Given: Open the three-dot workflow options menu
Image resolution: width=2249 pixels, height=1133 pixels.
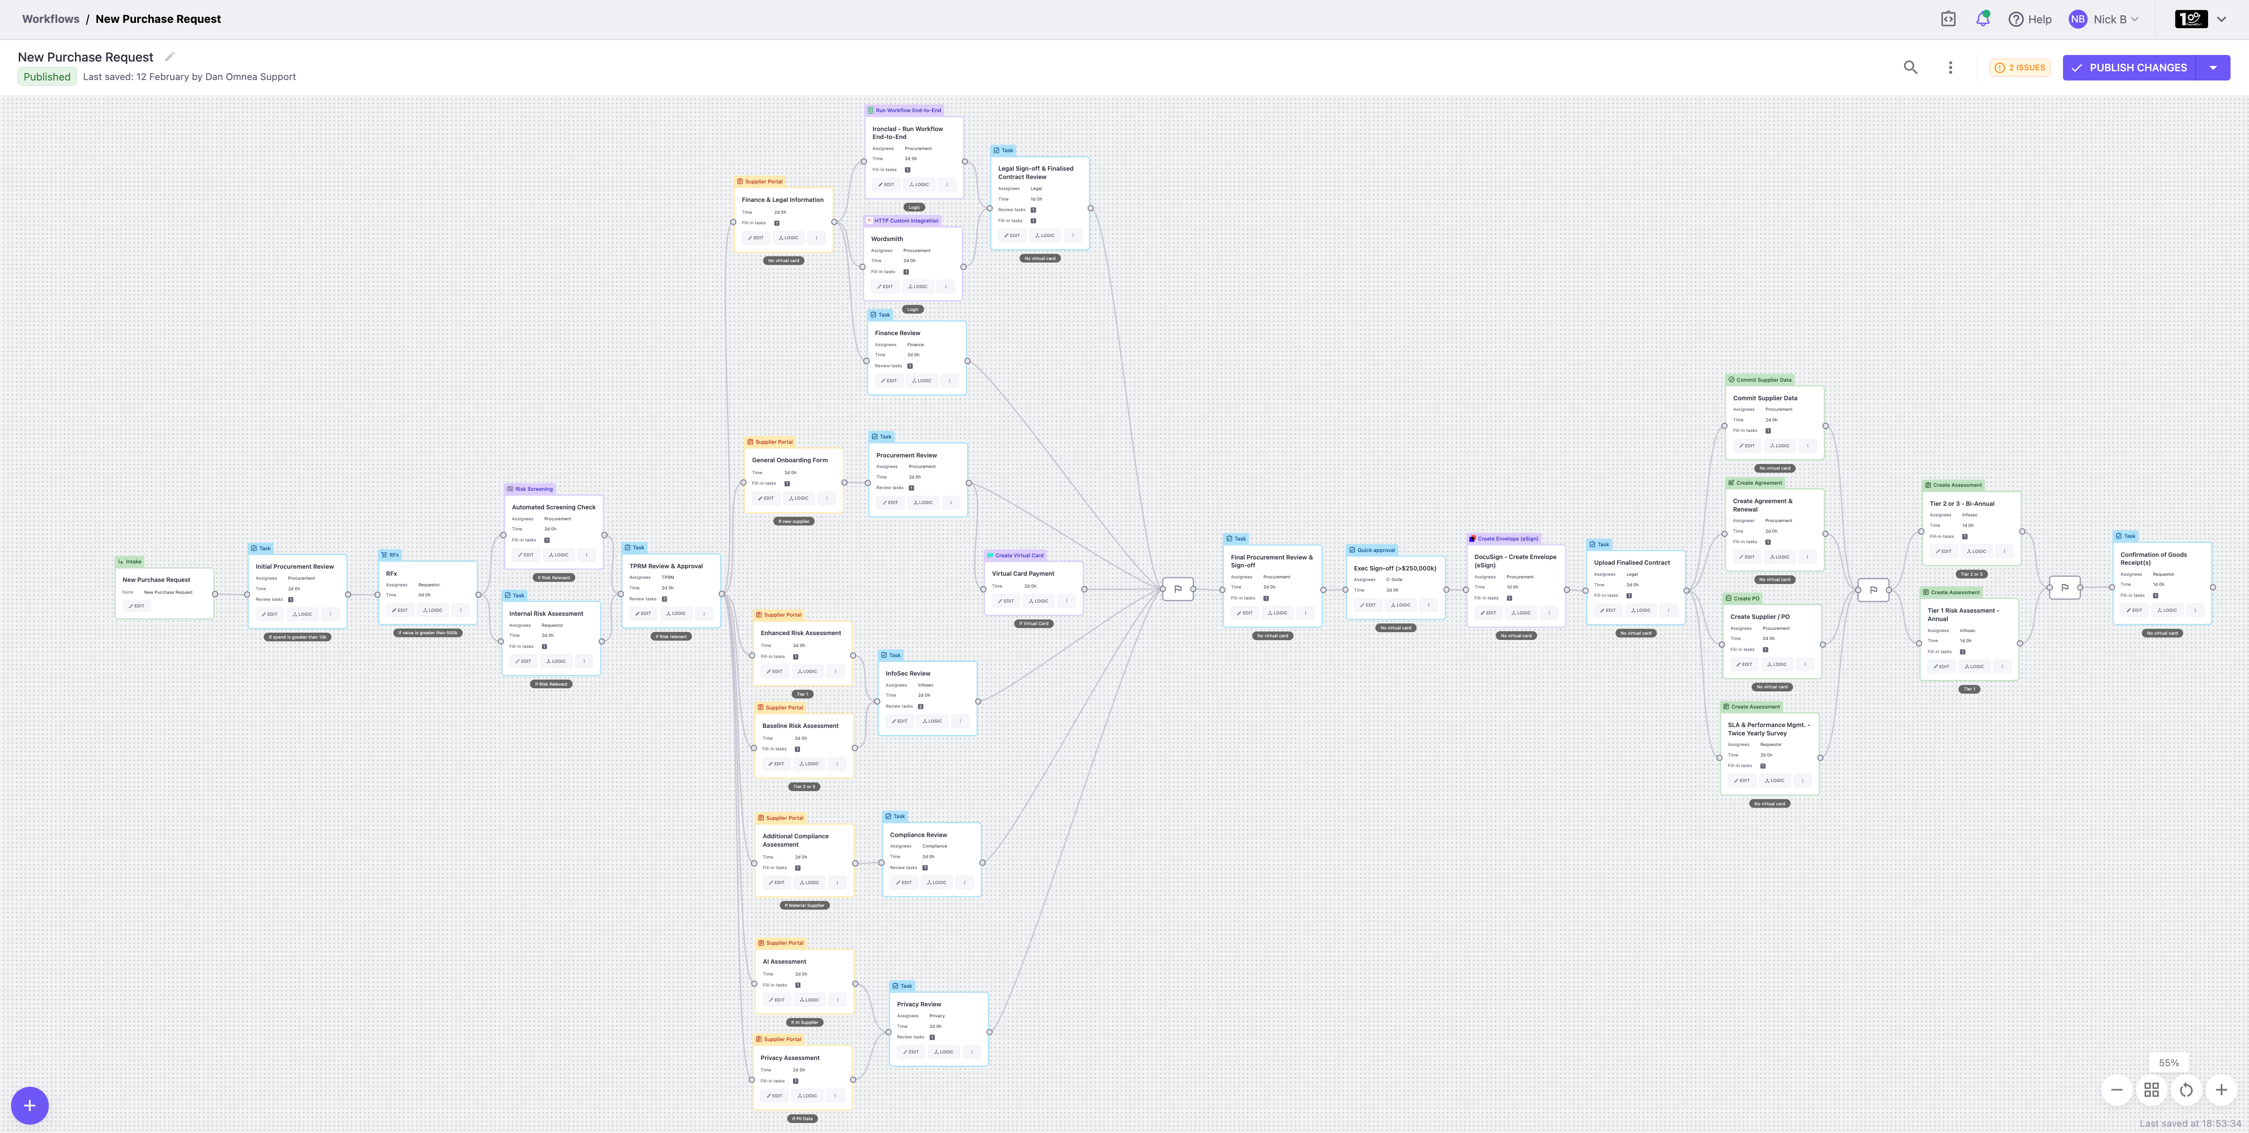Looking at the screenshot, I should 1950,67.
